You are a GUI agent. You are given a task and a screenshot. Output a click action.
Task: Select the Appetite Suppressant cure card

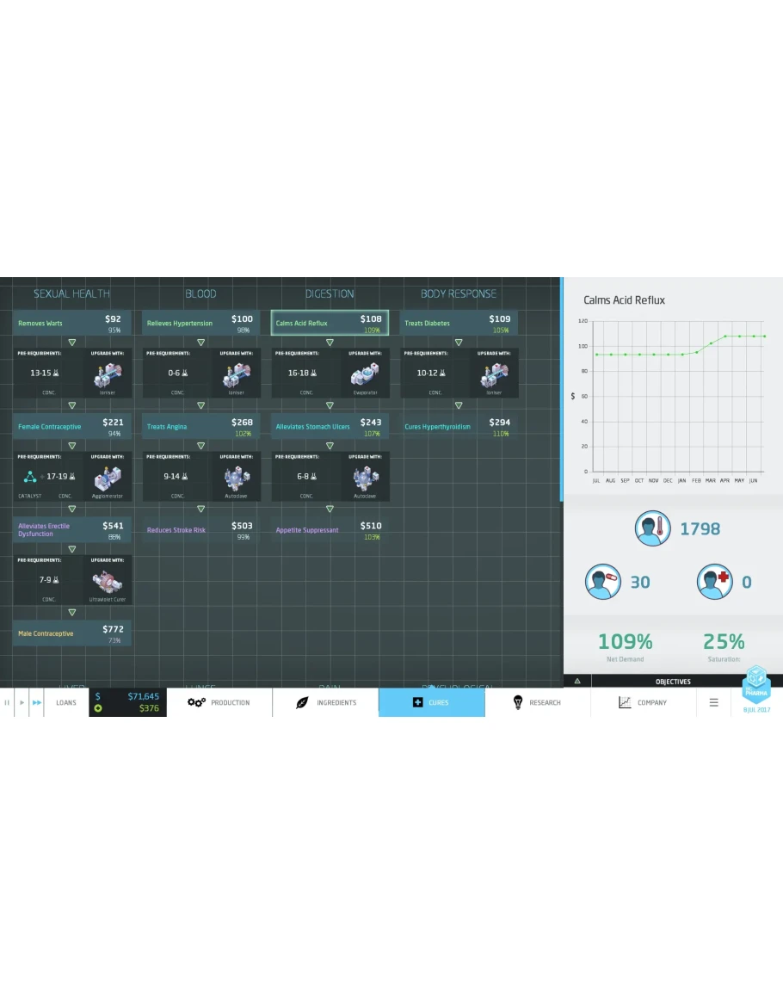[330, 530]
